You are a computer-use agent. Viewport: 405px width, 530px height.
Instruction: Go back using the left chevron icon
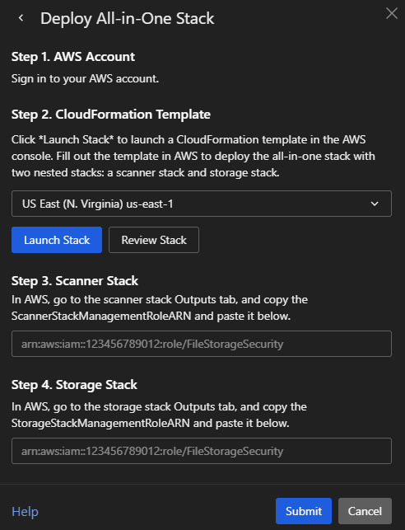[21, 18]
